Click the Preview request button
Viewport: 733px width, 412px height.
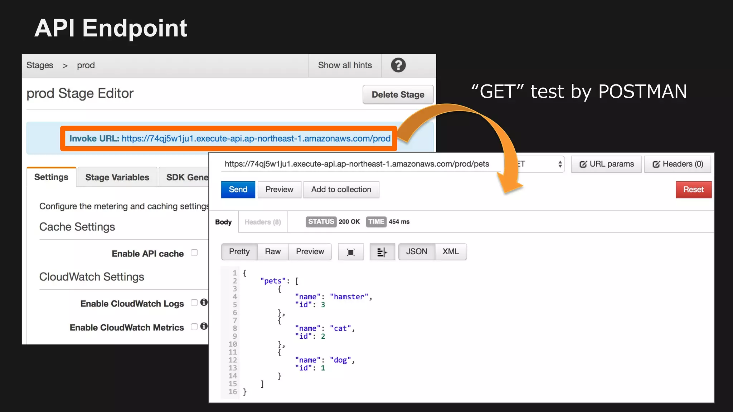pos(279,190)
